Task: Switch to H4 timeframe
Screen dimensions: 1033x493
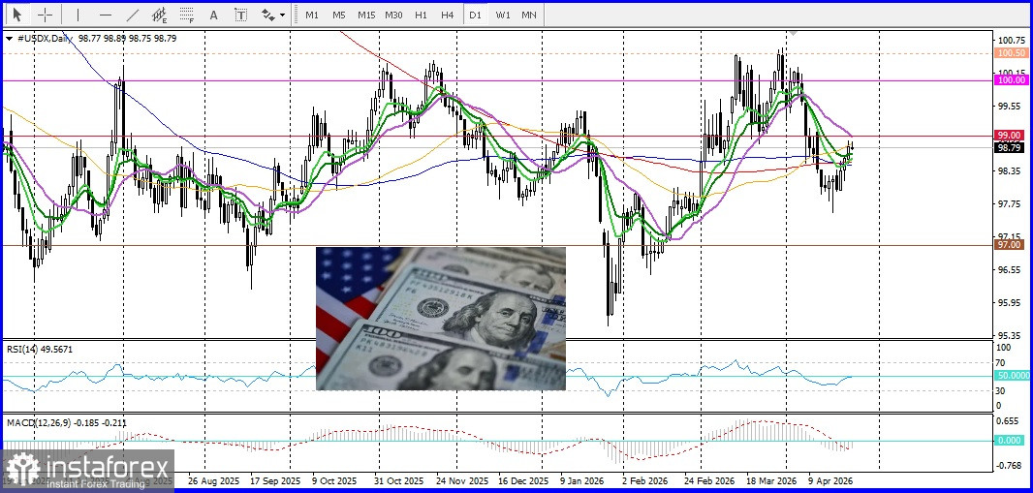Action: pyautogui.click(x=448, y=15)
